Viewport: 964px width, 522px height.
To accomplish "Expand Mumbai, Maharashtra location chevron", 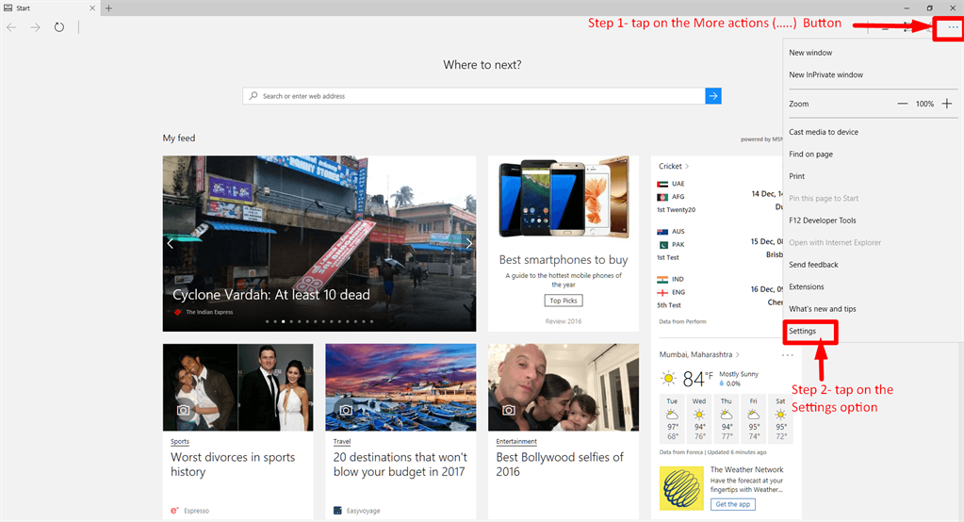I will click(x=738, y=355).
